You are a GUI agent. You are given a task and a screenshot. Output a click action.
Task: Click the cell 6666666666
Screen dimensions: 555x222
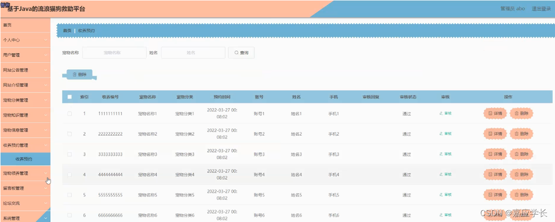coord(110,215)
